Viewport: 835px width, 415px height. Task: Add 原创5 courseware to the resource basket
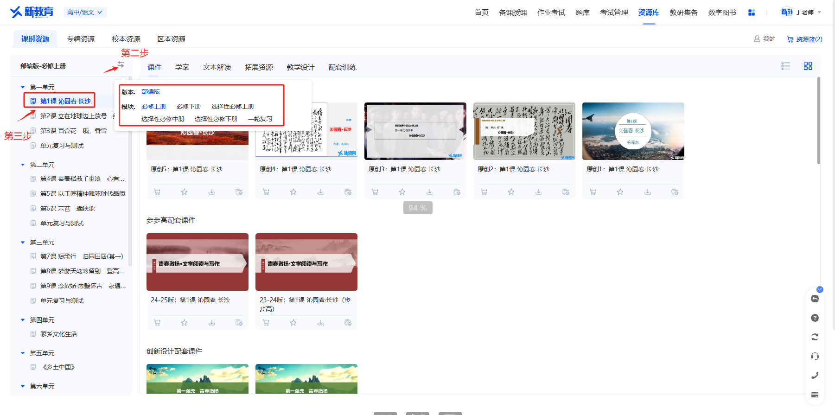coord(157,192)
